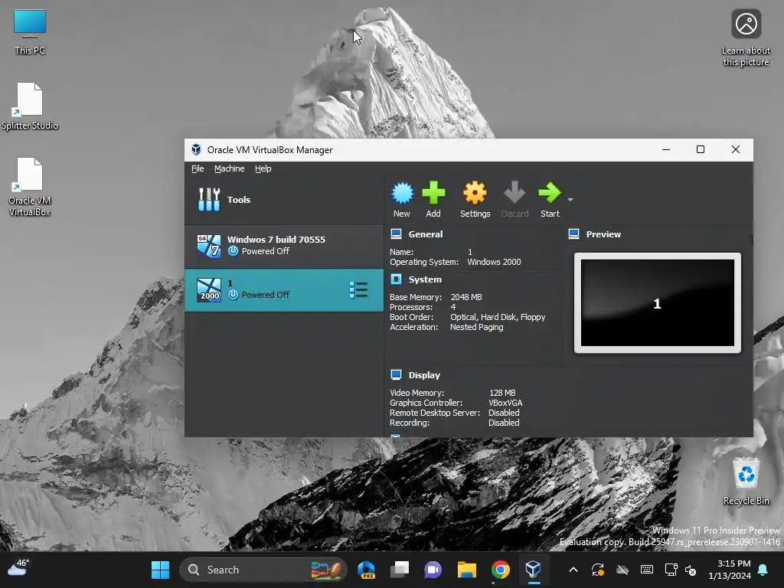Screen dimensions: 784x588
Task: Click the General section monitor icon
Action: click(x=397, y=234)
